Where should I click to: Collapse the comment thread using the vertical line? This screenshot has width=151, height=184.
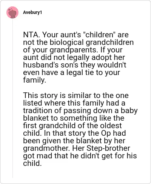pos(12,98)
